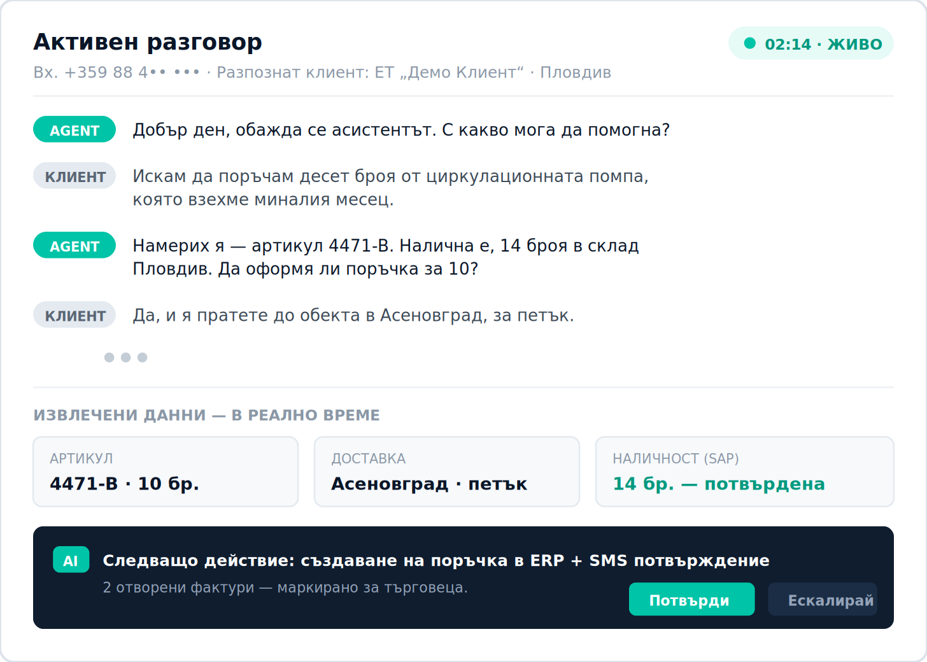Select text Следващо действие: създаване на поръчка
927x662 pixels.
click(436, 560)
